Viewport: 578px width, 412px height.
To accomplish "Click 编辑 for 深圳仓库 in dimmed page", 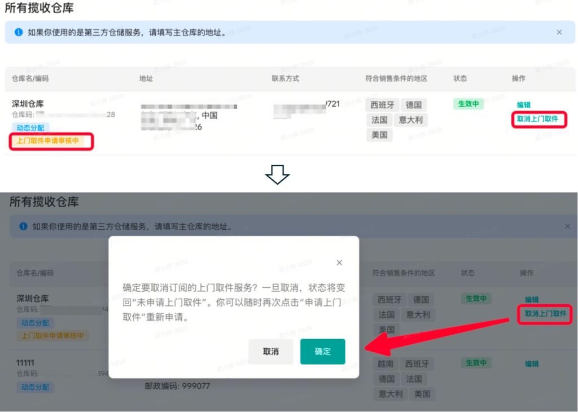I will [532, 299].
